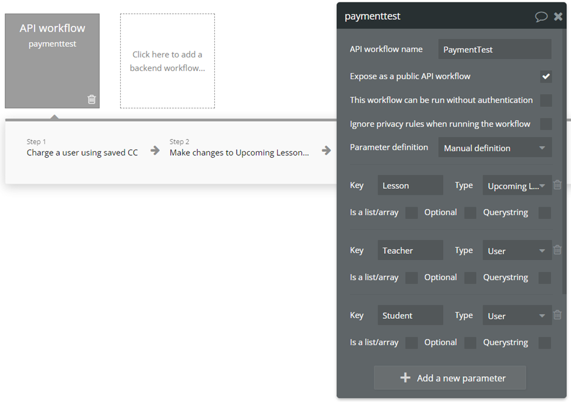Delete the Student parameter with trash icon
571x402 pixels.
pyautogui.click(x=557, y=315)
